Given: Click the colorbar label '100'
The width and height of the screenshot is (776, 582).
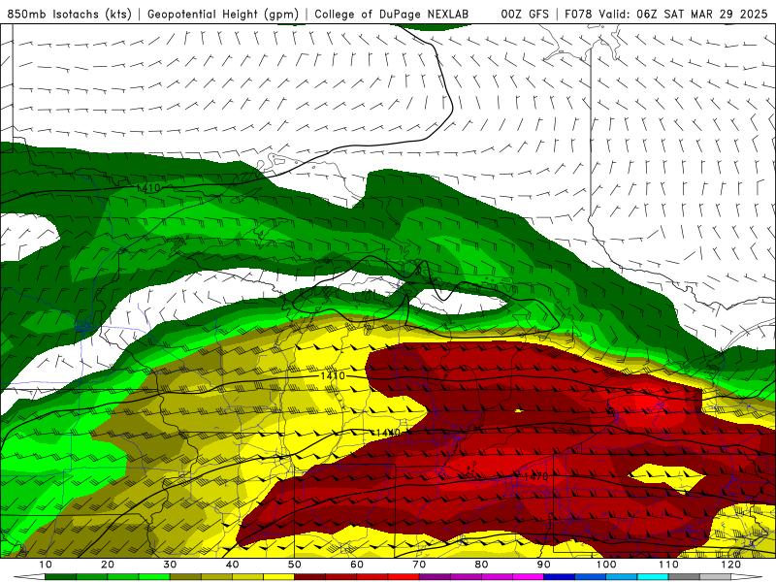Looking at the screenshot, I should [x=606, y=565].
